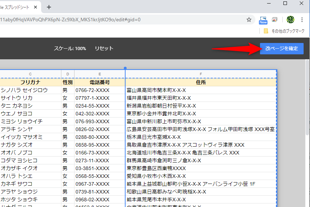Click the 性別 column D header
The image size is (310, 207).
click(x=67, y=74)
